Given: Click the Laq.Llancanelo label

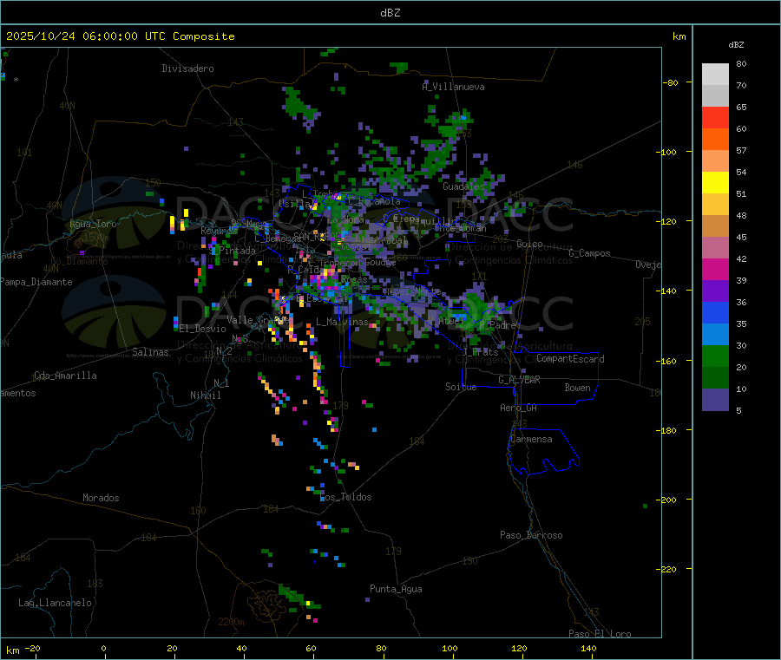Looking at the screenshot, I should click(55, 603).
